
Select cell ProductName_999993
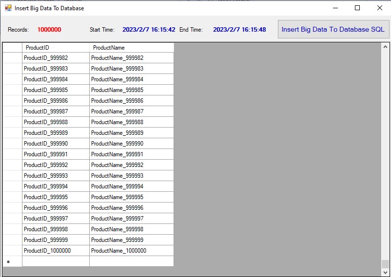pyautogui.click(x=132, y=176)
